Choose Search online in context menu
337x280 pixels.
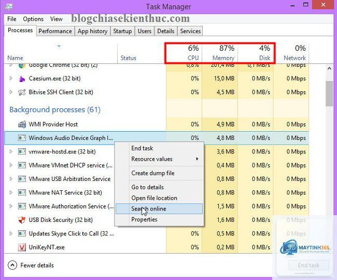160,209
